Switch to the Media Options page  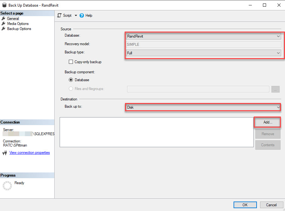(x=18, y=24)
